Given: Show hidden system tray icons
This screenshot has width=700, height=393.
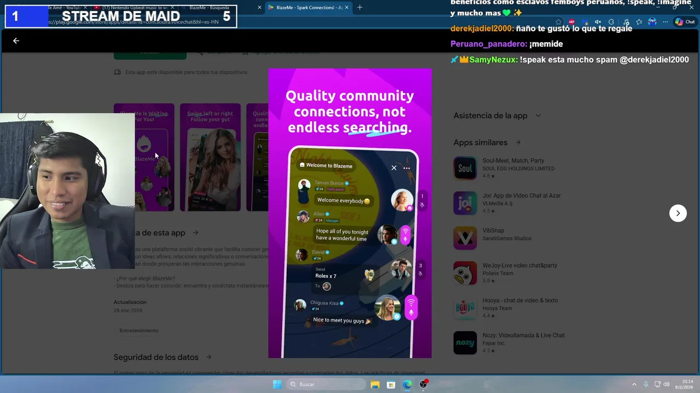Looking at the screenshot, I should [634, 384].
